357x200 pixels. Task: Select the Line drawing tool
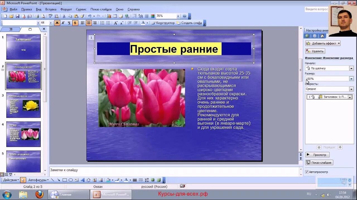[x=52, y=180]
